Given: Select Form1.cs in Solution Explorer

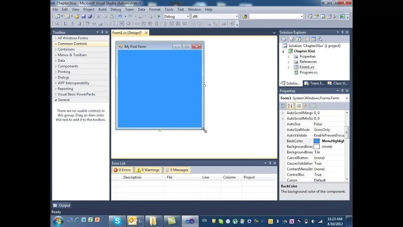Looking at the screenshot, I should point(307,67).
